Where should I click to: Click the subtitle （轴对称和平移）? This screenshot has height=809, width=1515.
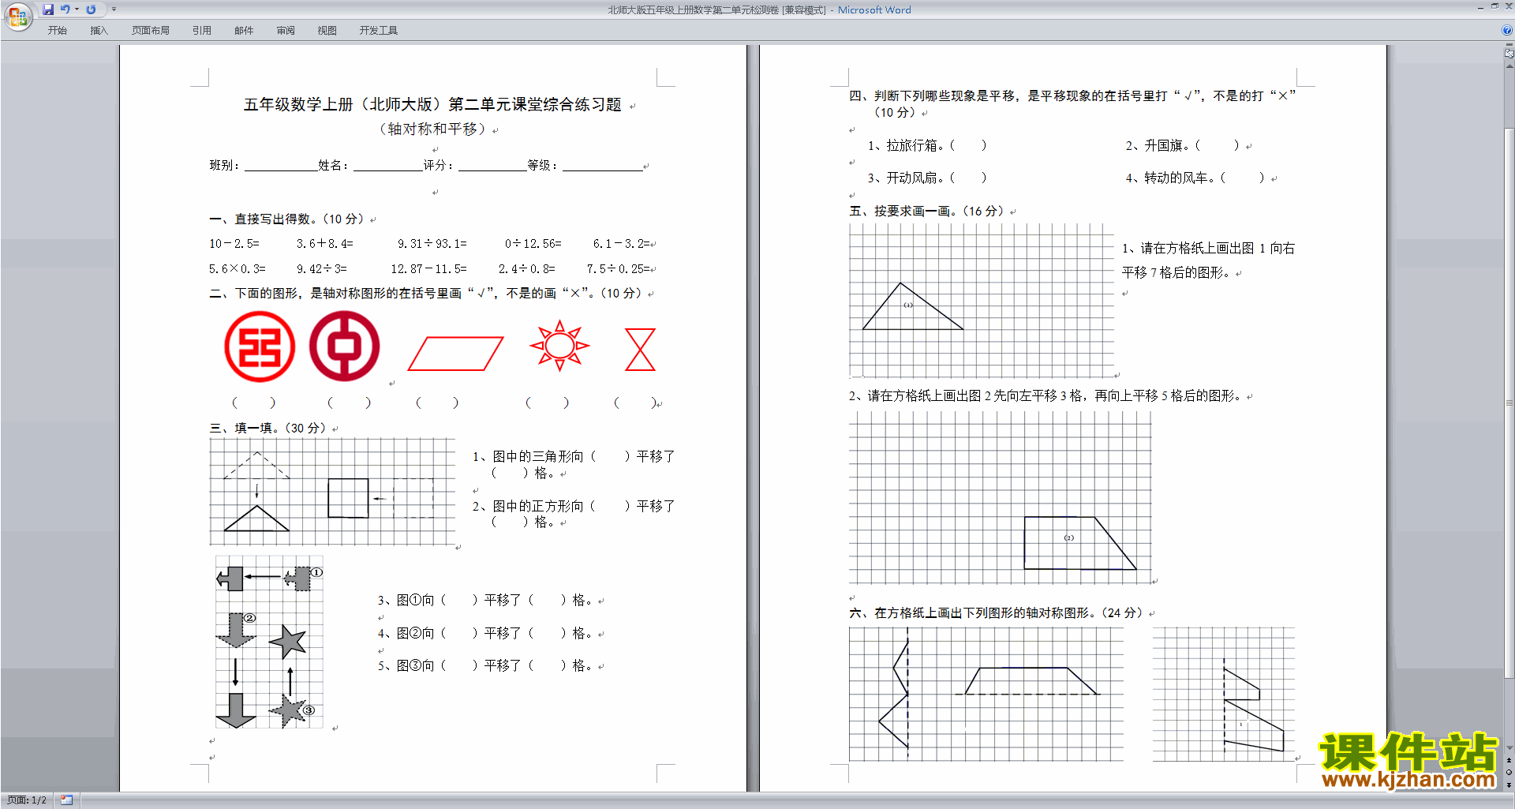click(432, 129)
